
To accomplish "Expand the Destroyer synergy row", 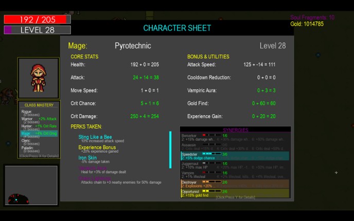I will click(x=235, y=183).
